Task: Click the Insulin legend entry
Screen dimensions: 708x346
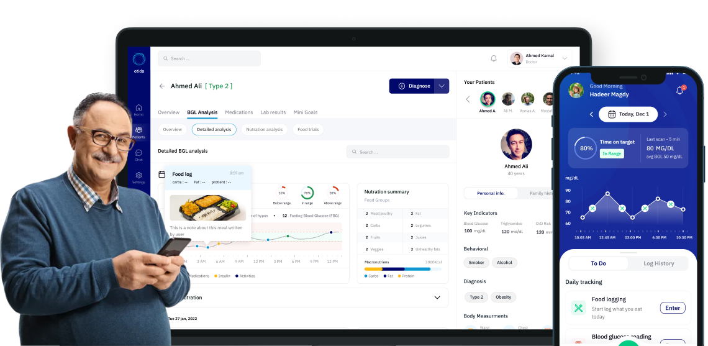Action: [222, 276]
